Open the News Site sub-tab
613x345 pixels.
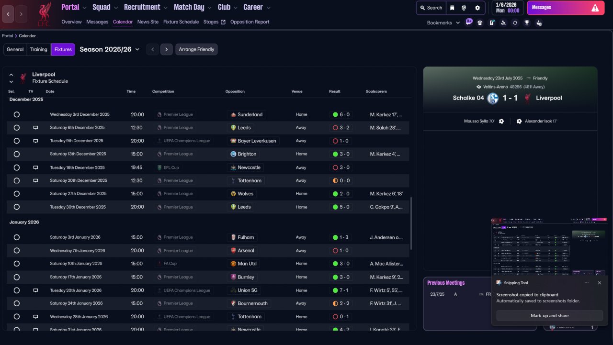pyautogui.click(x=148, y=22)
